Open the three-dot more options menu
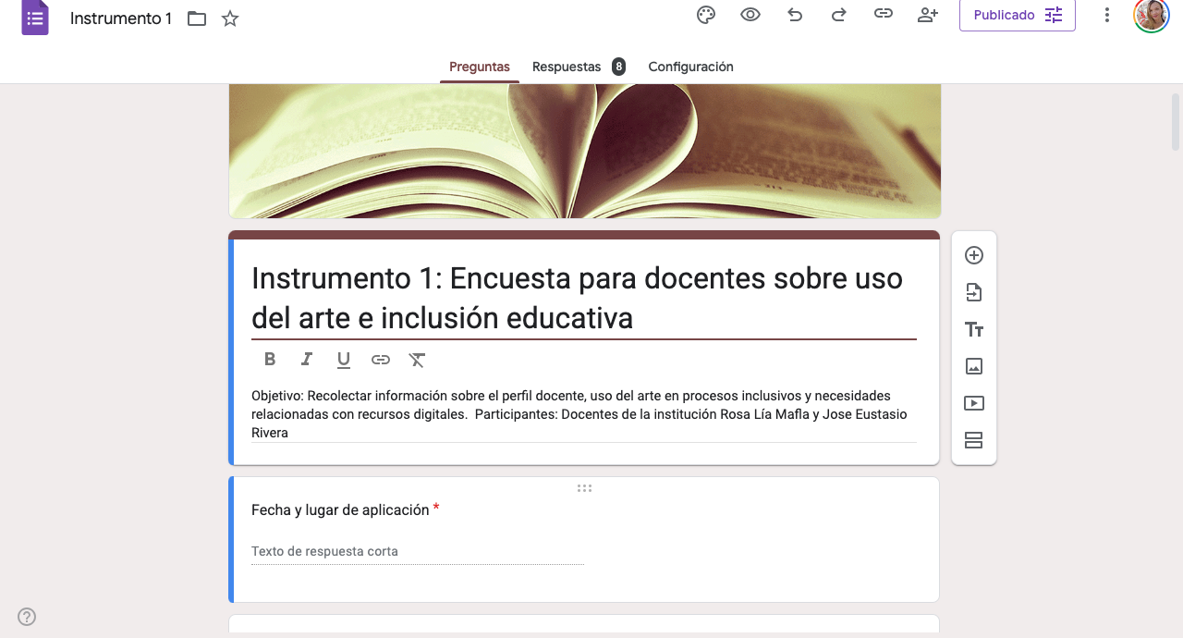Screen dimensions: 1183x638 tap(1107, 15)
